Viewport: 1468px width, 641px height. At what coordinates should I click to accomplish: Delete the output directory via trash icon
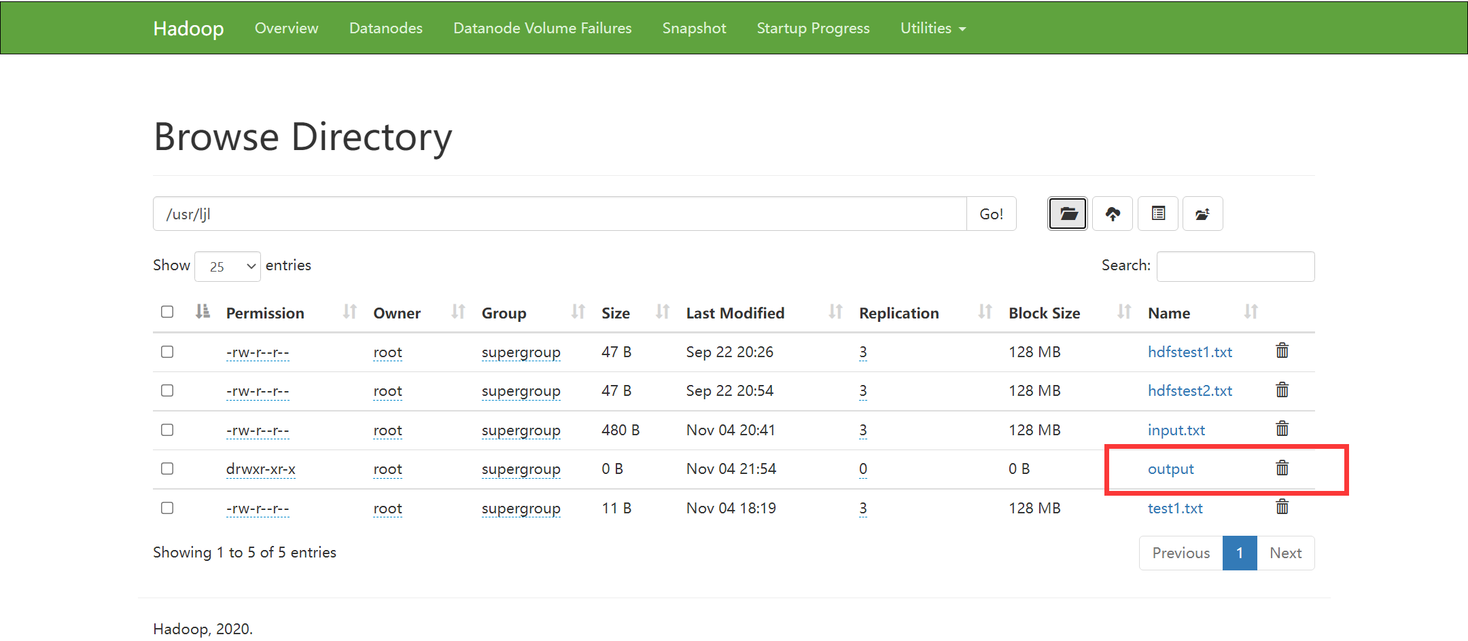[x=1282, y=469]
